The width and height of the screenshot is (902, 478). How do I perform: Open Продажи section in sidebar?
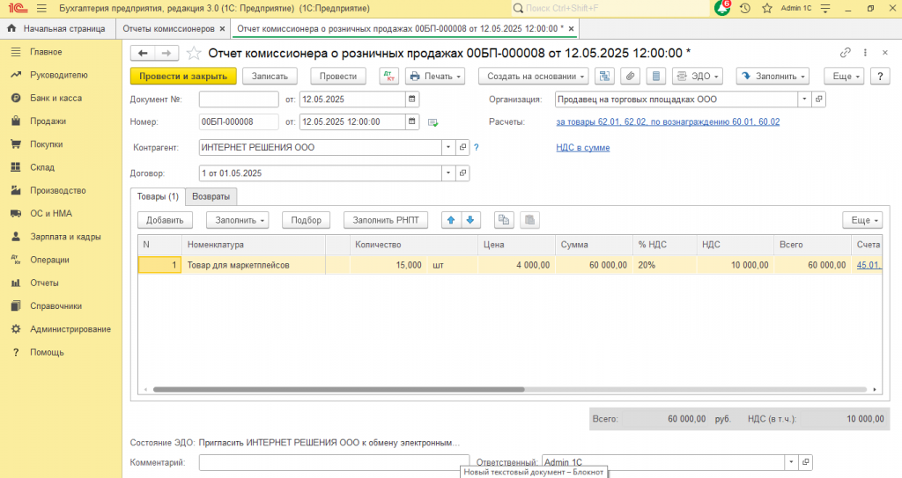(48, 121)
